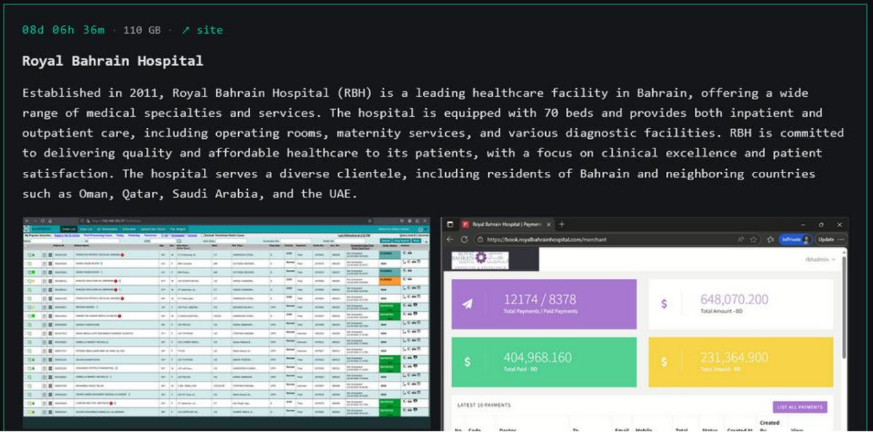Click the dollar icon on yellow Total Unpaid card
The image size is (873, 432).
click(x=664, y=362)
